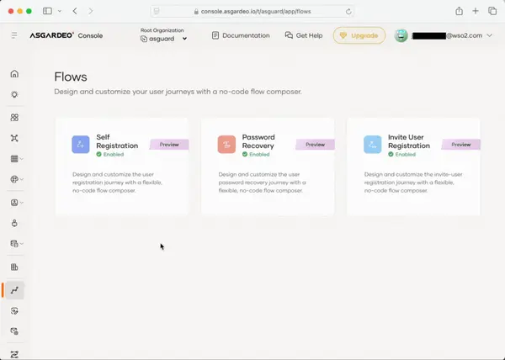Open the user account dropdown chevron

489,35
